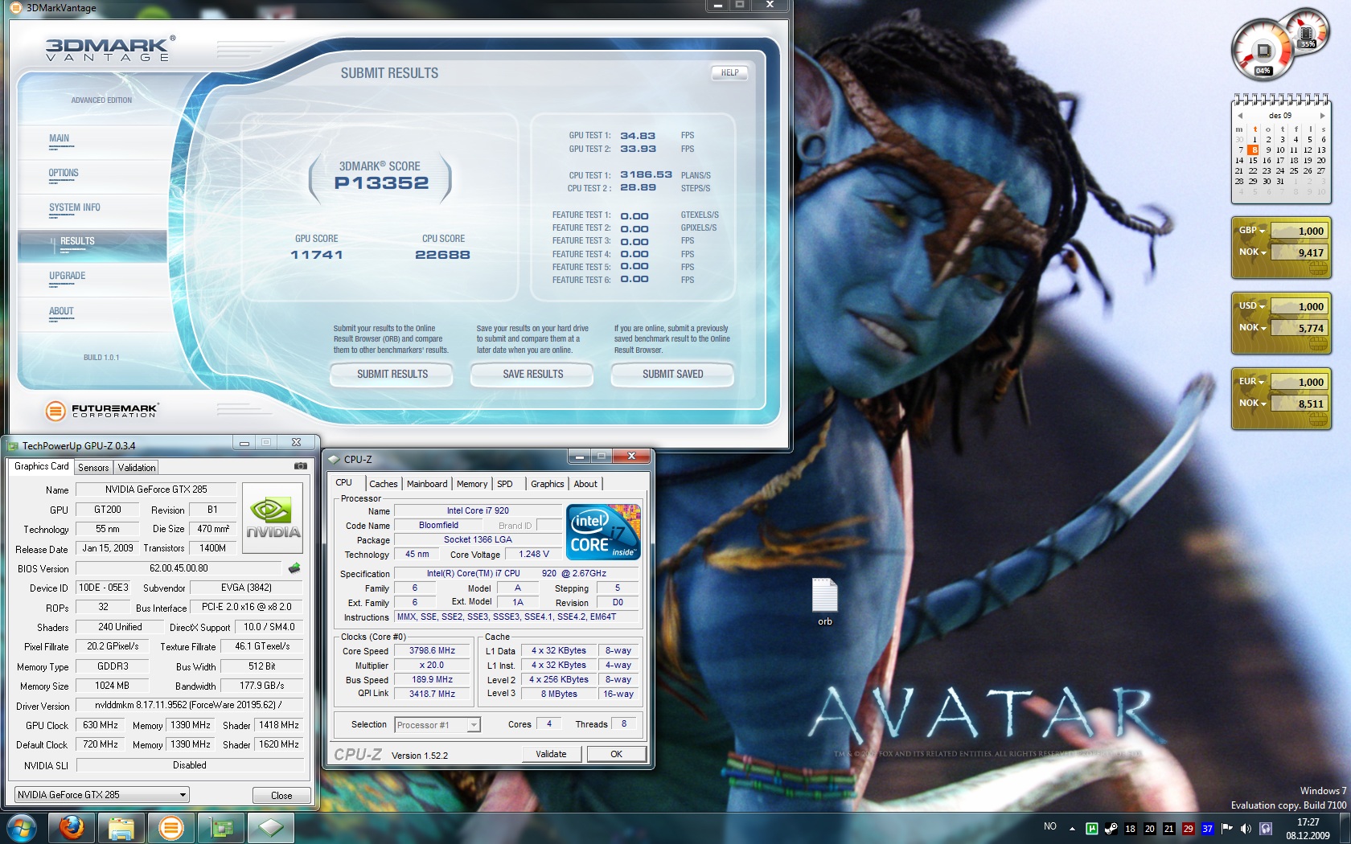The height and width of the screenshot is (844, 1351).
Task: Open the USD currency dropdown
Action: (1252, 306)
